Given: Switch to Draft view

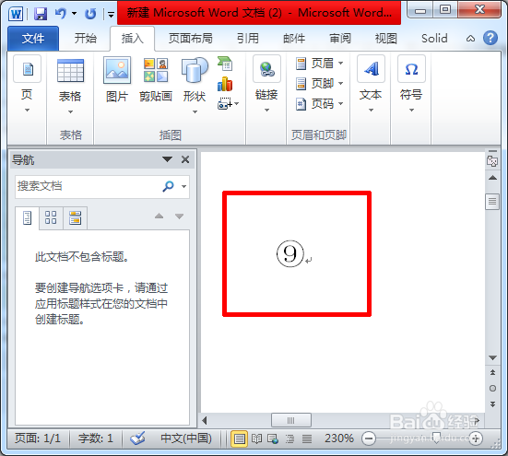Looking at the screenshot, I should click(306, 438).
